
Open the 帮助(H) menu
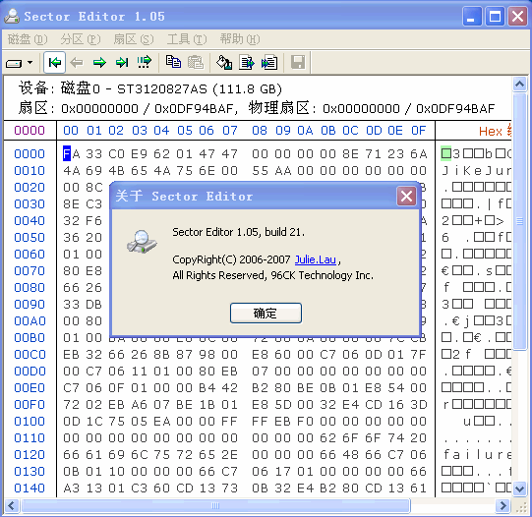tap(240, 39)
